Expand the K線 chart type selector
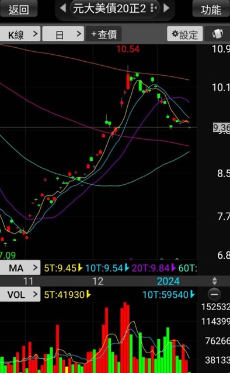This screenshot has height=373, width=230. pyautogui.click(x=20, y=34)
